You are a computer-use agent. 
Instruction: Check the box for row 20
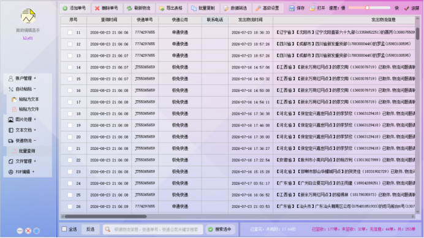[70, 137]
